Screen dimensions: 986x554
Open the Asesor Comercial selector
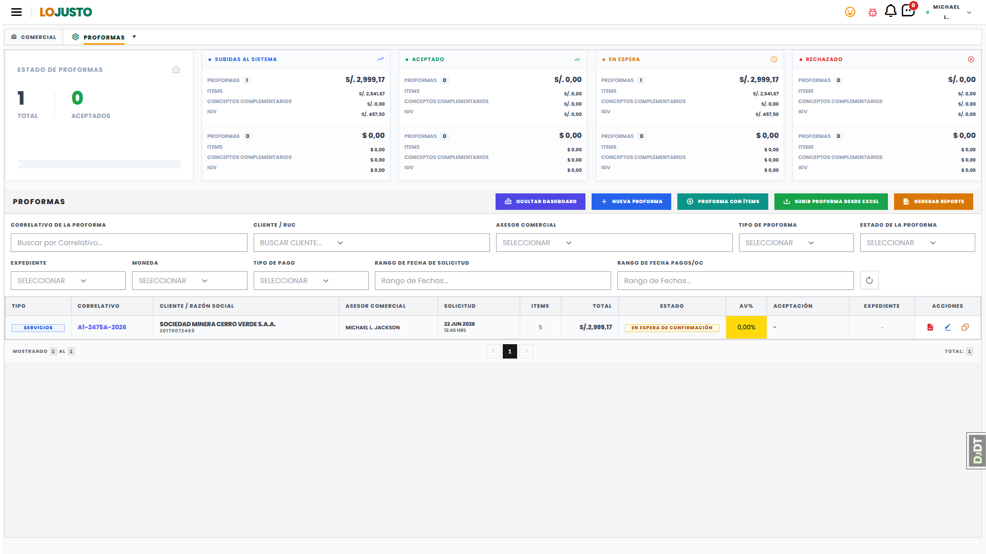click(x=614, y=243)
